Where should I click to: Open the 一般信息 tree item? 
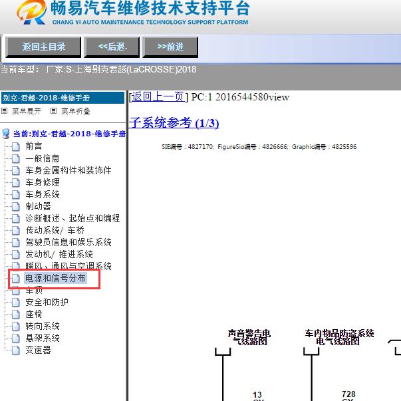43,158
